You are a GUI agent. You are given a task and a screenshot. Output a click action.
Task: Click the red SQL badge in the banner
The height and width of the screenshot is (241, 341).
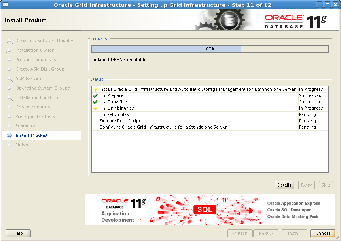pos(205,209)
